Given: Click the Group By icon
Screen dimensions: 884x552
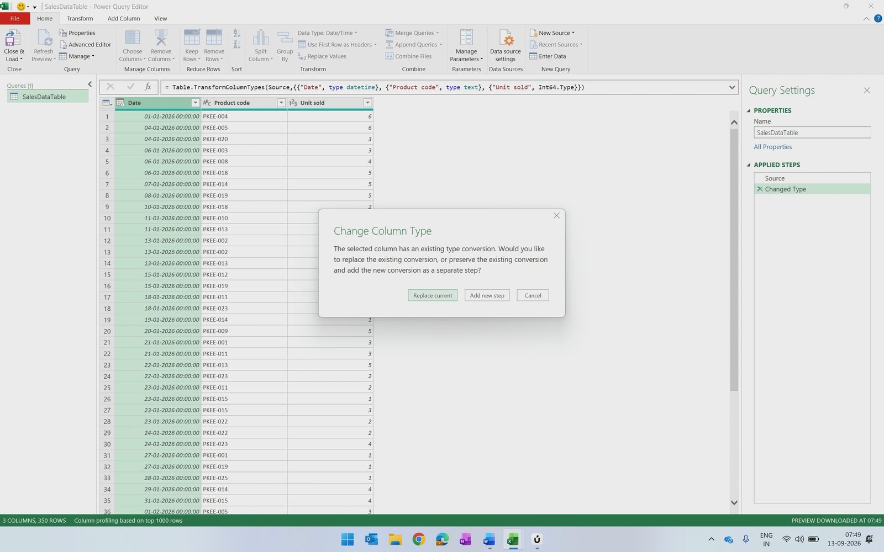Looking at the screenshot, I should (285, 38).
